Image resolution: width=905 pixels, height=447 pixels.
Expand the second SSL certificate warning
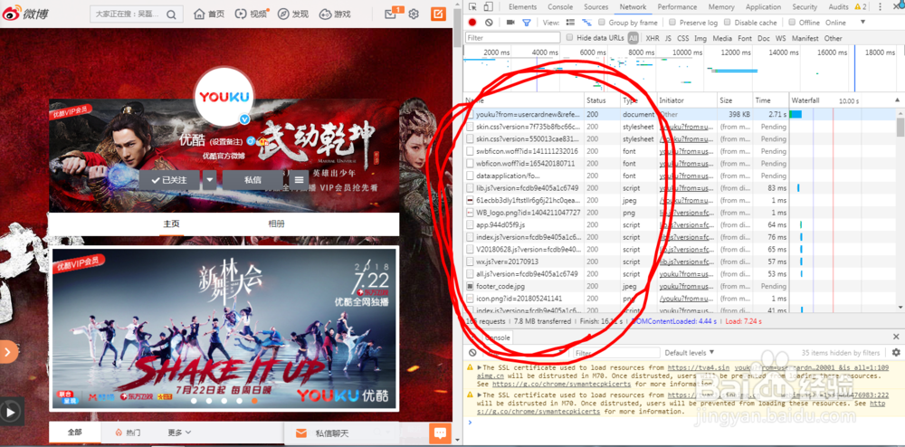(479, 395)
